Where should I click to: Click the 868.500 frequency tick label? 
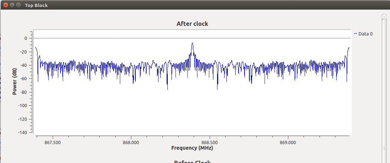point(210,143)
